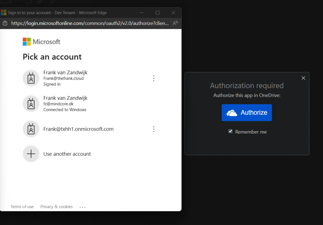
Task: Open options menu for Frank@thefrank.cloud account
Action: click(x=154, y=78)
